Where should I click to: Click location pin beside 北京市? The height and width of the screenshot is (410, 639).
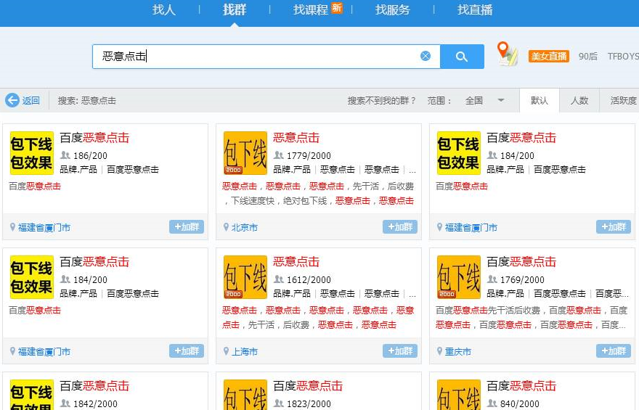[x=226, y=227]
